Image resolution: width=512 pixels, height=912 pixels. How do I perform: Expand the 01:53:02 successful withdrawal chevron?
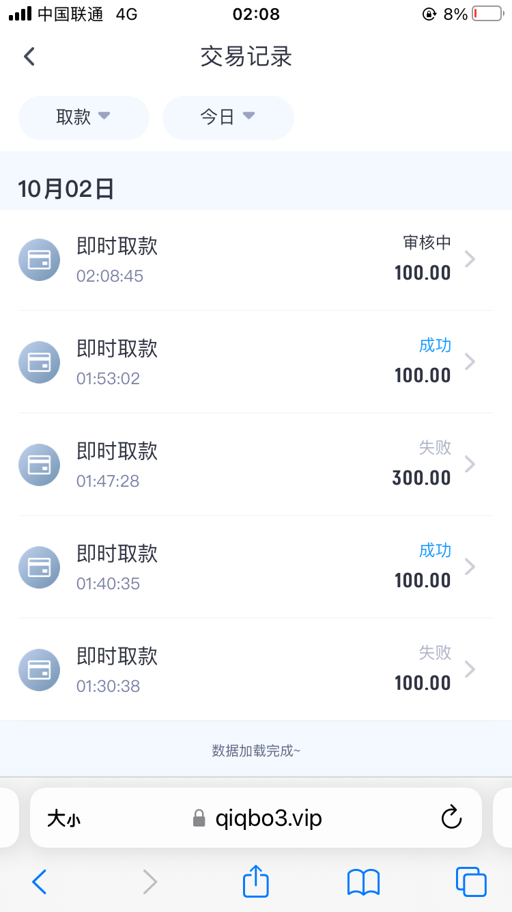pyautogui.click(x=470, y=362)
